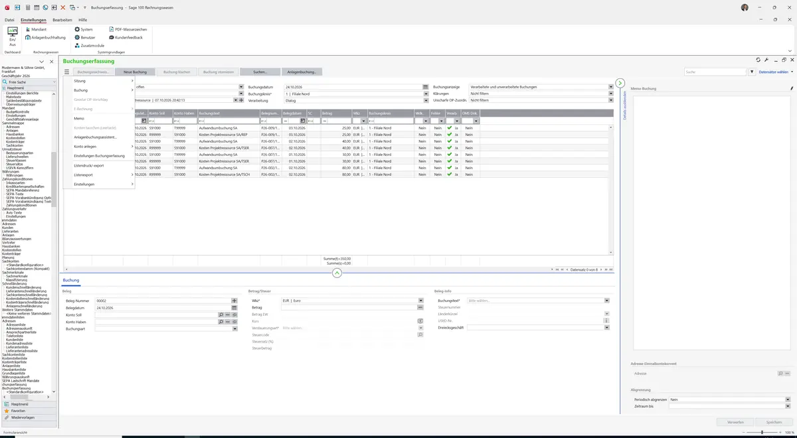This screenshot has width=797, height=438.
Task: Click the Neue Buchung button
Action: pyautogui.click(x=135, y=72)
